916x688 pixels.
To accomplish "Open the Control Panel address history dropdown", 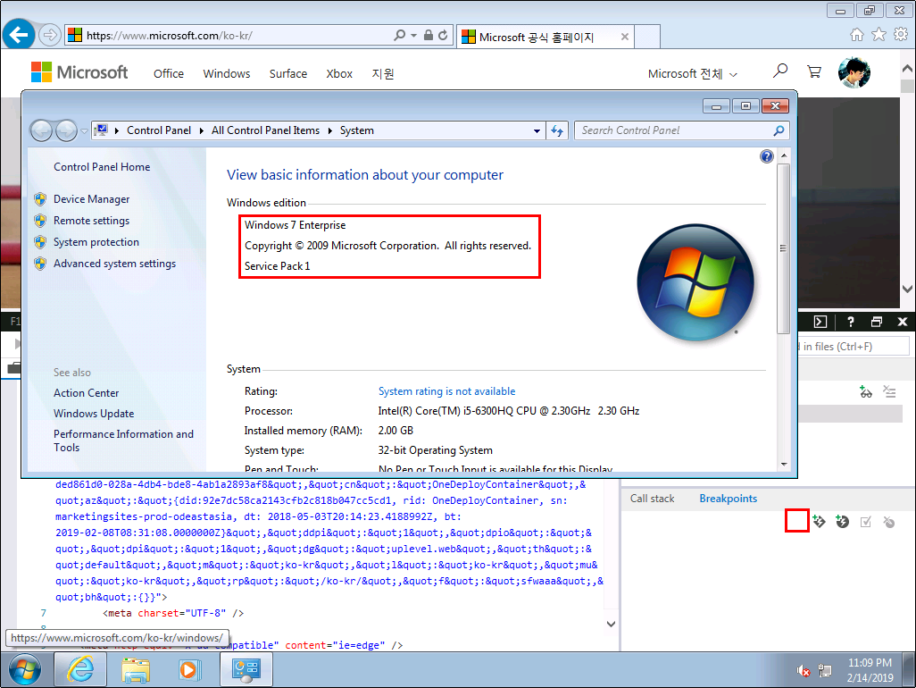I will (x=537, y=130).
